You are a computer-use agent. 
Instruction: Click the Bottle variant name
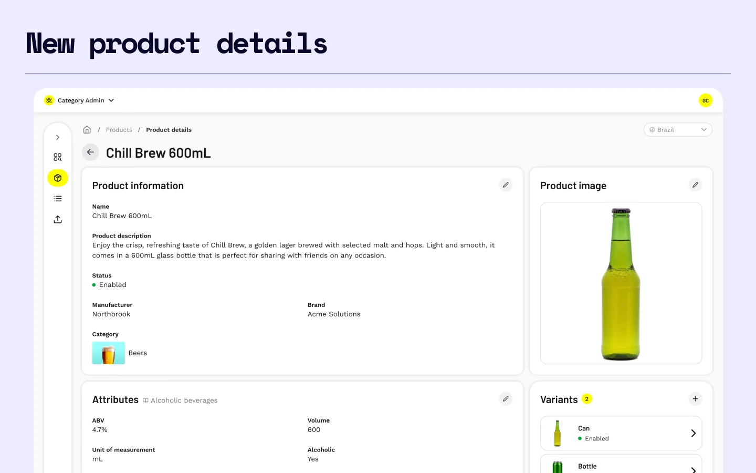coord(587,466)
